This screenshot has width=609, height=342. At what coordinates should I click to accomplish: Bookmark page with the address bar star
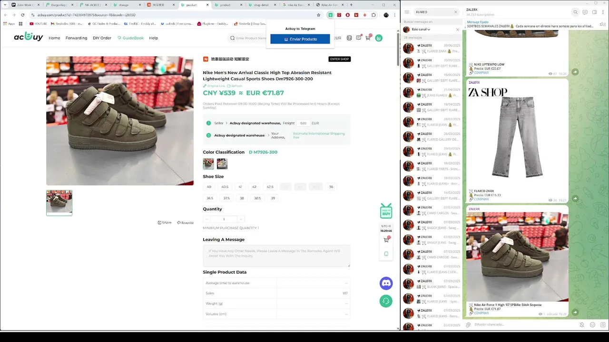(319, 15)
